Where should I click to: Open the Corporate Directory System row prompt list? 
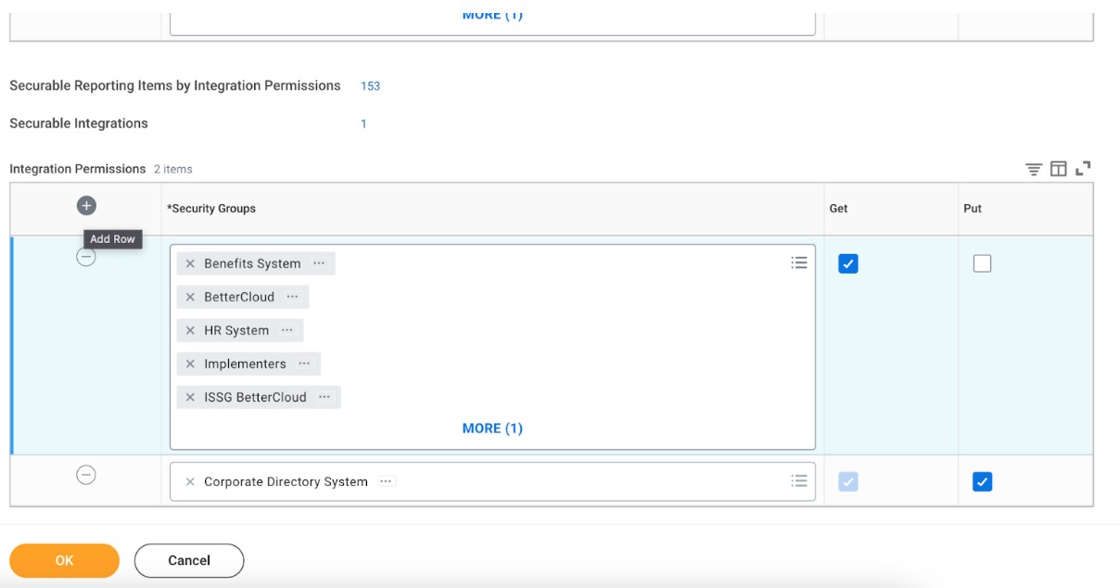tap(797, 479)
